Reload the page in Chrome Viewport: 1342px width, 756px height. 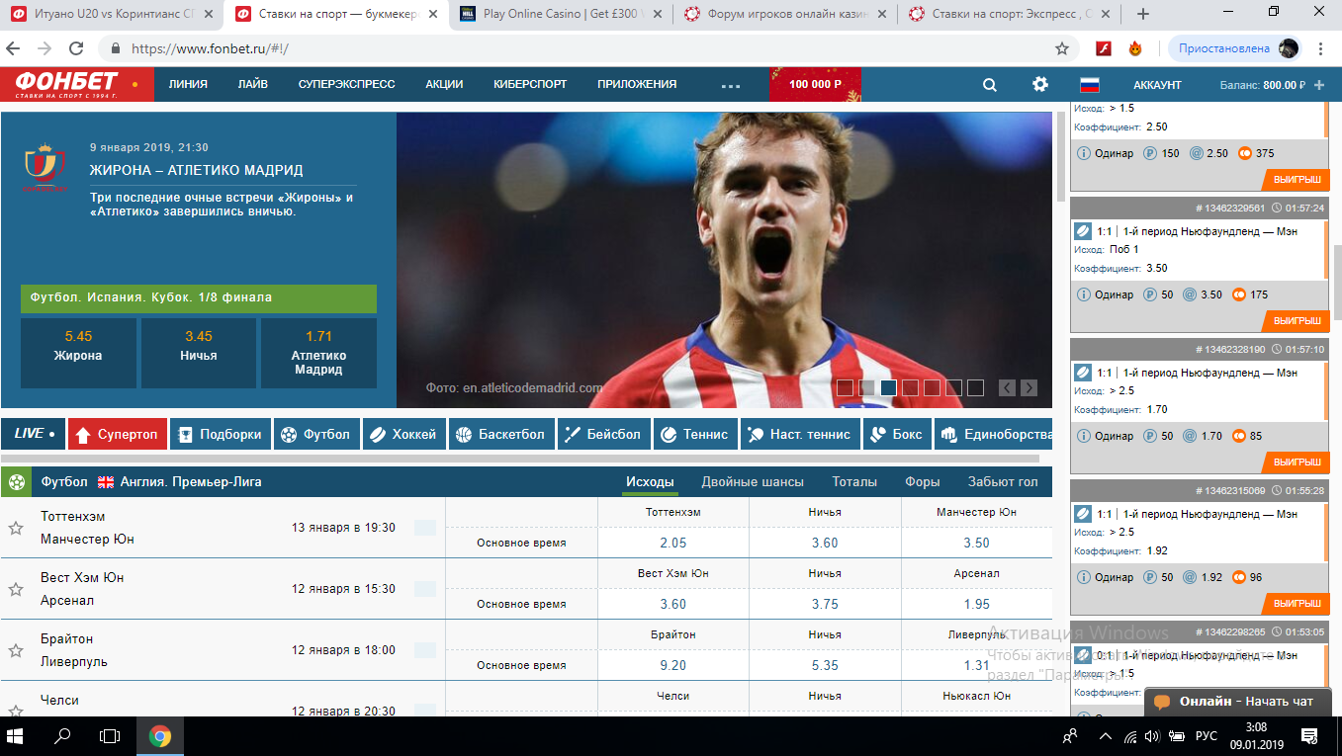pos(76,48)
